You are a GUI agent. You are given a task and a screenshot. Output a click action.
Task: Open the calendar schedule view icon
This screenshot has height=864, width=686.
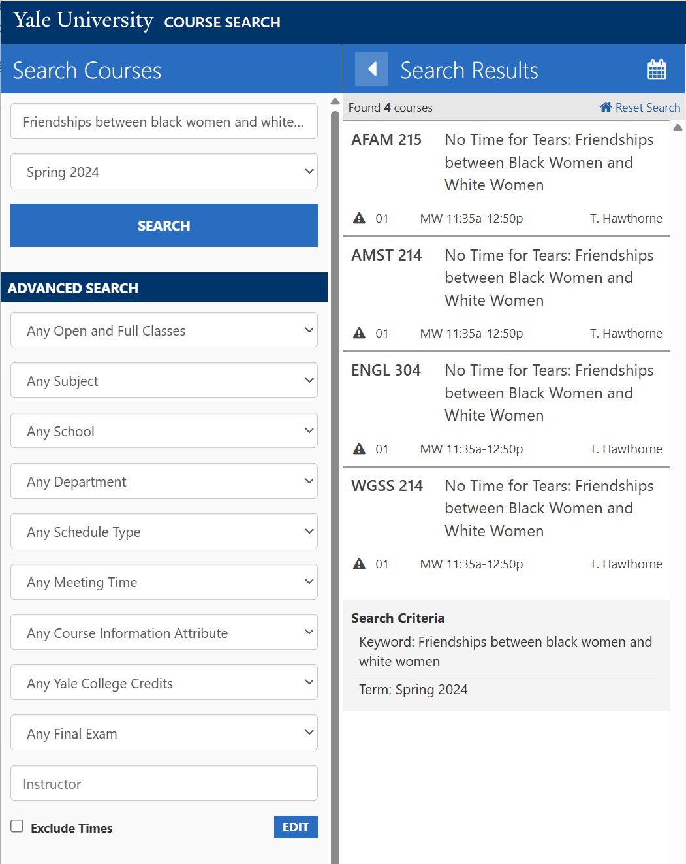(x=657, y=70)
